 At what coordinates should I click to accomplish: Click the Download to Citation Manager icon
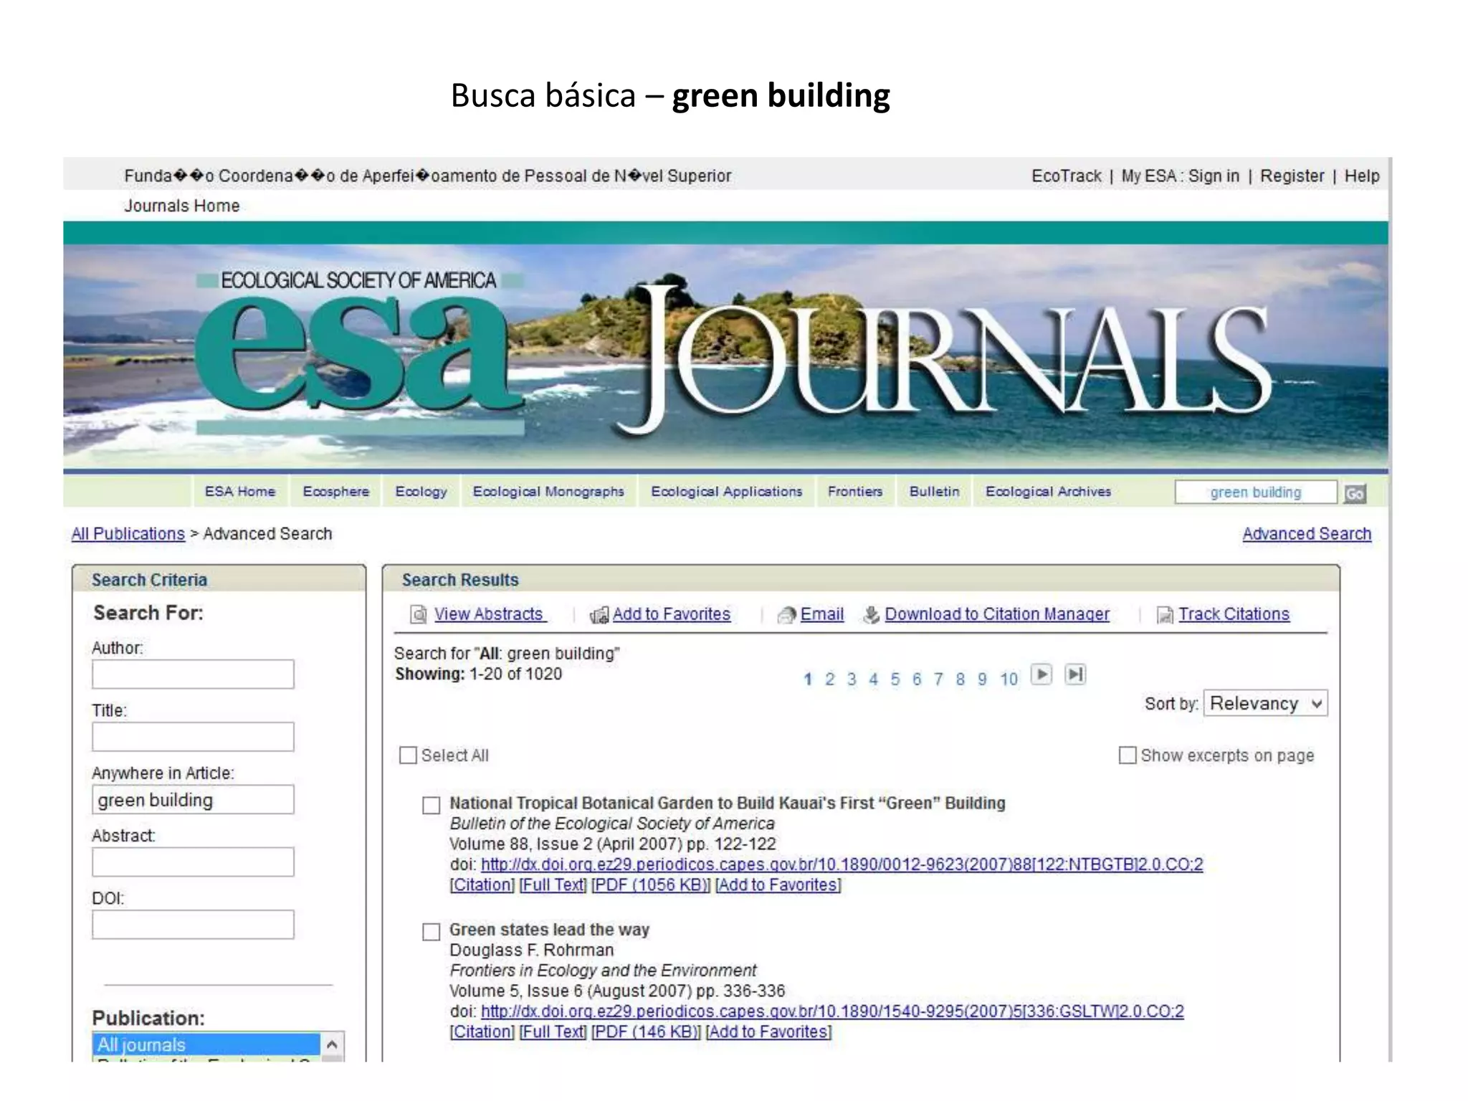pos(871,615)
